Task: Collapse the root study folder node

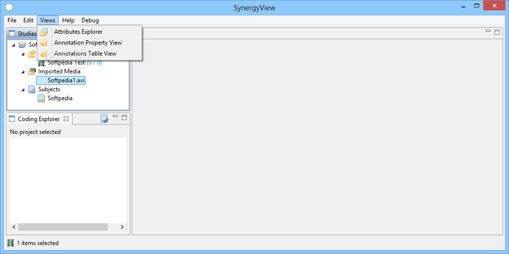Action: 13,45
